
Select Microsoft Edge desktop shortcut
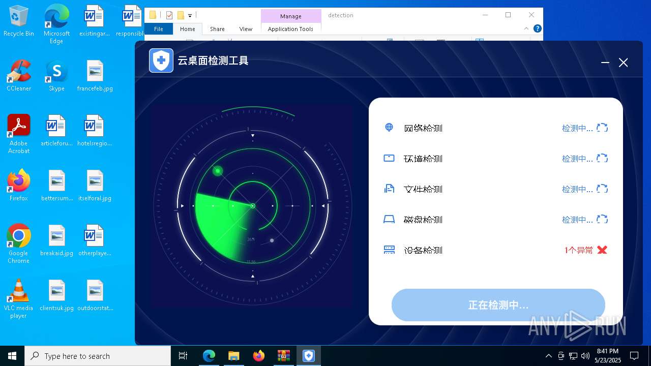56,24
